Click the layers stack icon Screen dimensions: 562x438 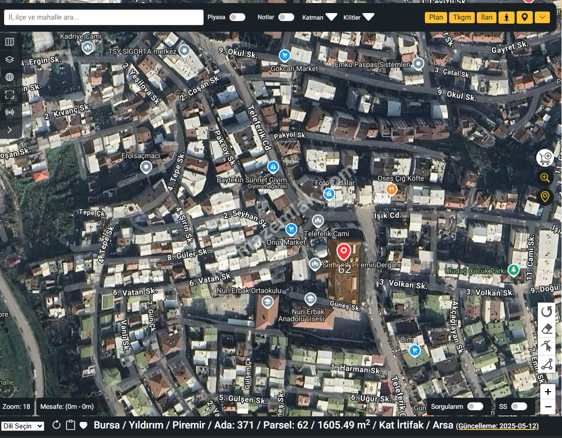10,59
